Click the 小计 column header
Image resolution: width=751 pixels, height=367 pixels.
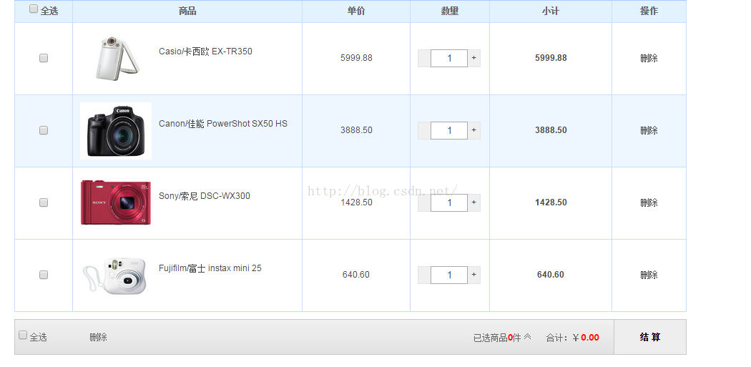[551, 11]
